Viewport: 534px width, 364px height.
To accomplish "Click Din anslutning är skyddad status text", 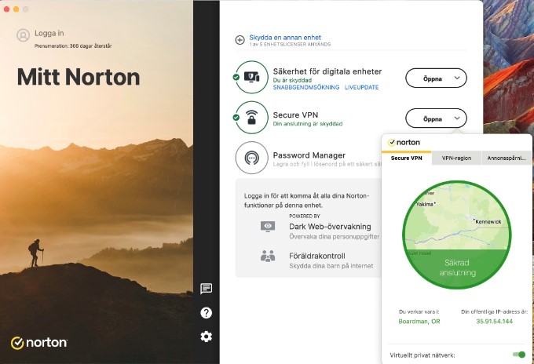I will click(308, 124).
